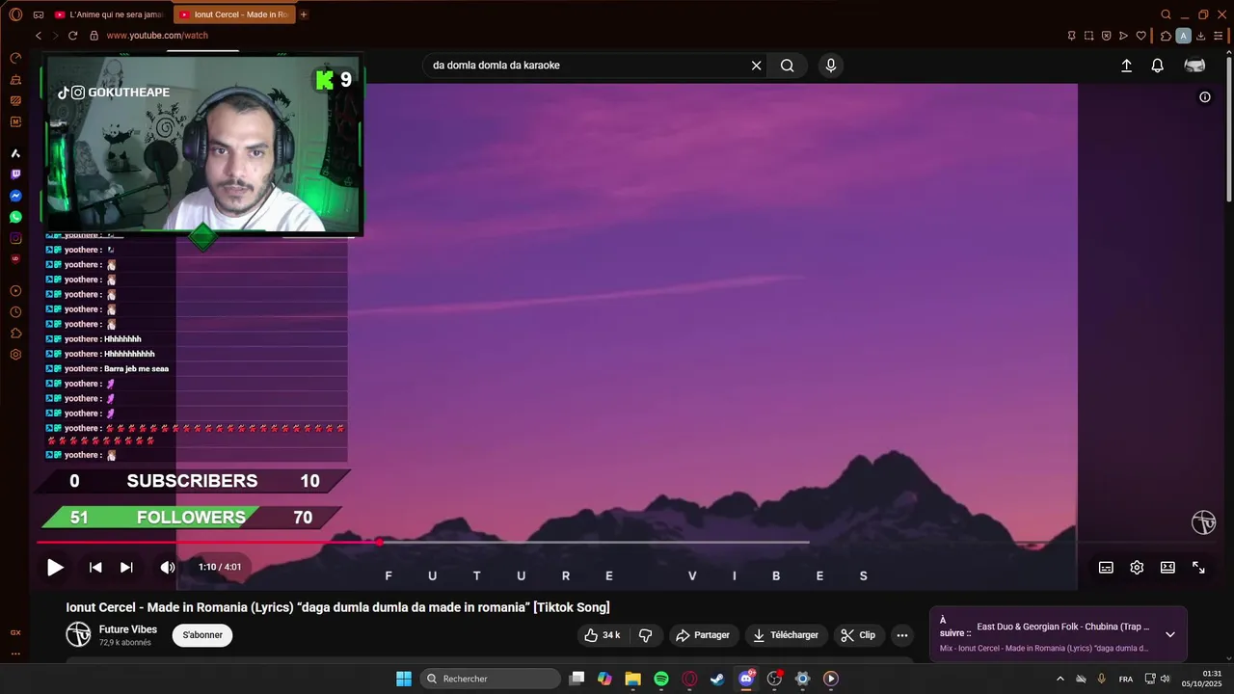Click the www.youtube.com/watch address bar
This screenshot has width=1234, height=694.
[x=157, y=36]
